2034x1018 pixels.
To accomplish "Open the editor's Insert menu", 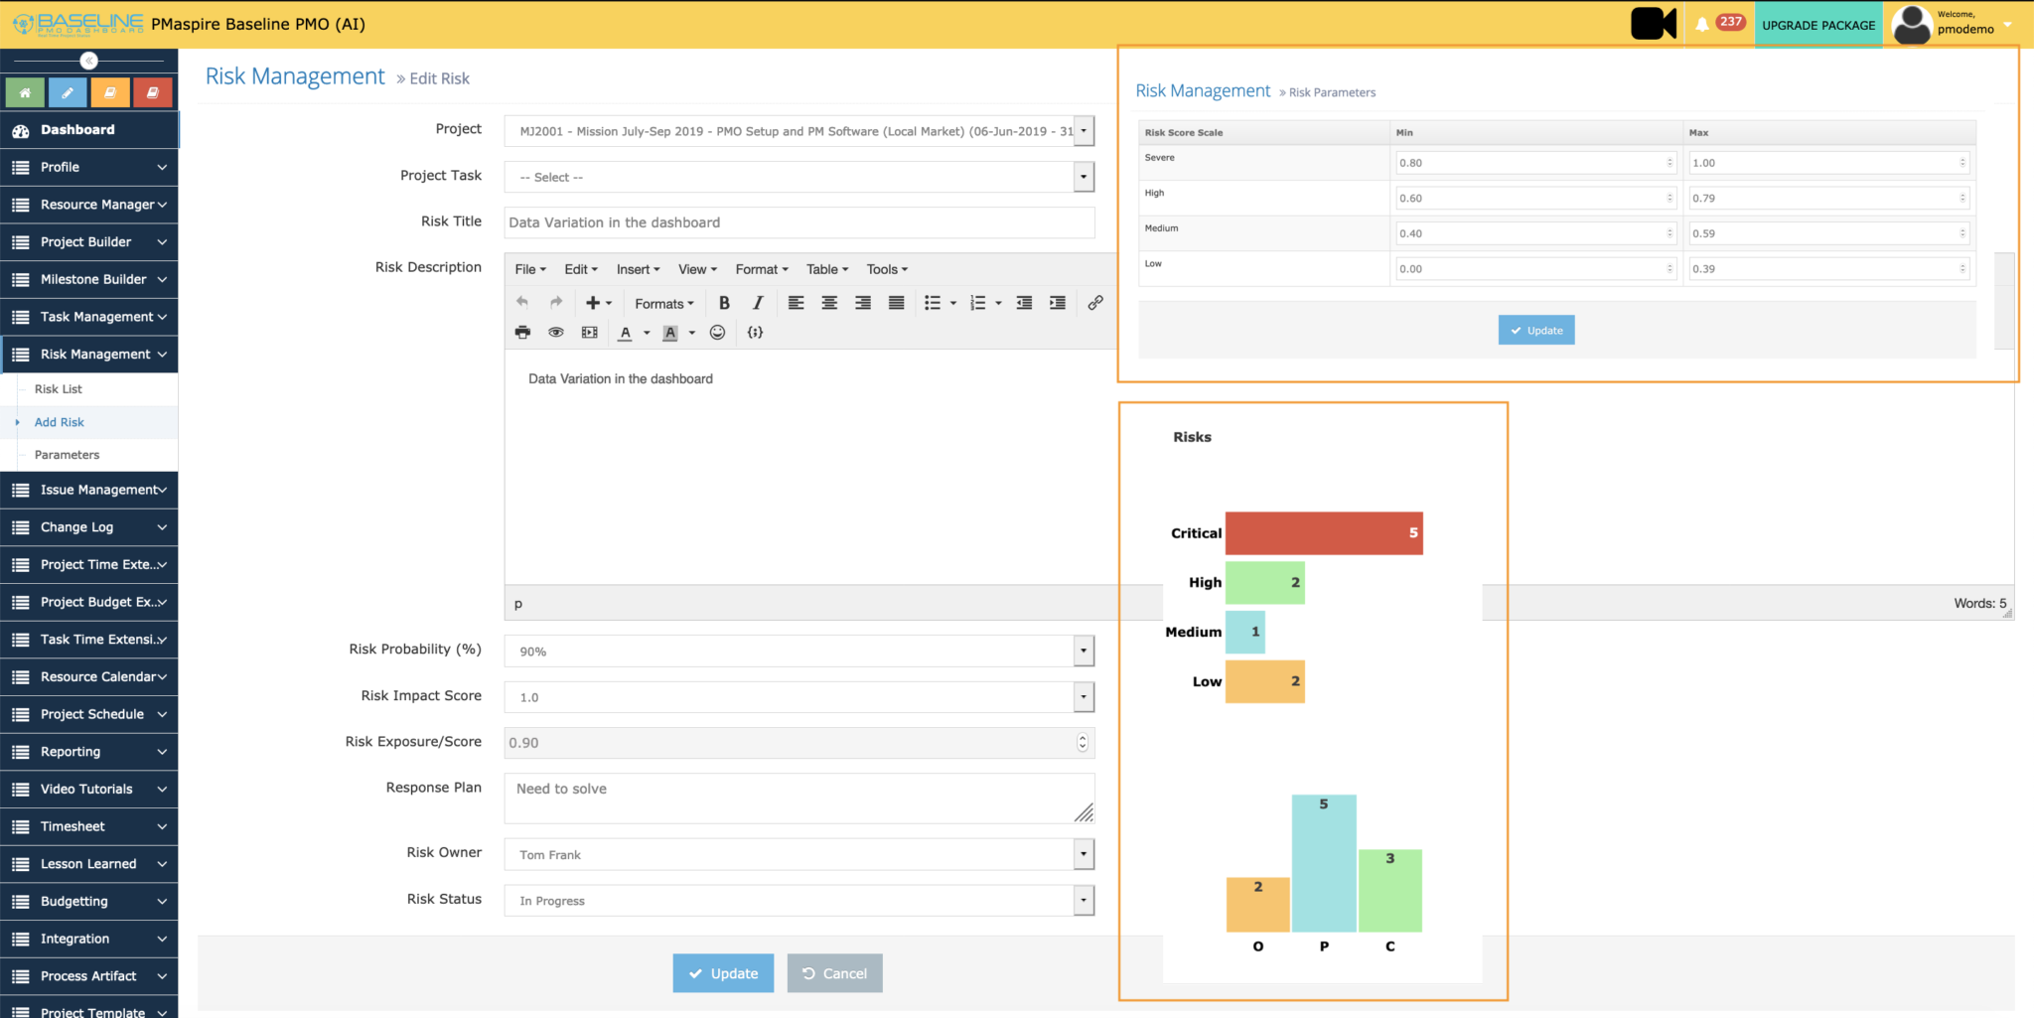I will pos(638,269).
